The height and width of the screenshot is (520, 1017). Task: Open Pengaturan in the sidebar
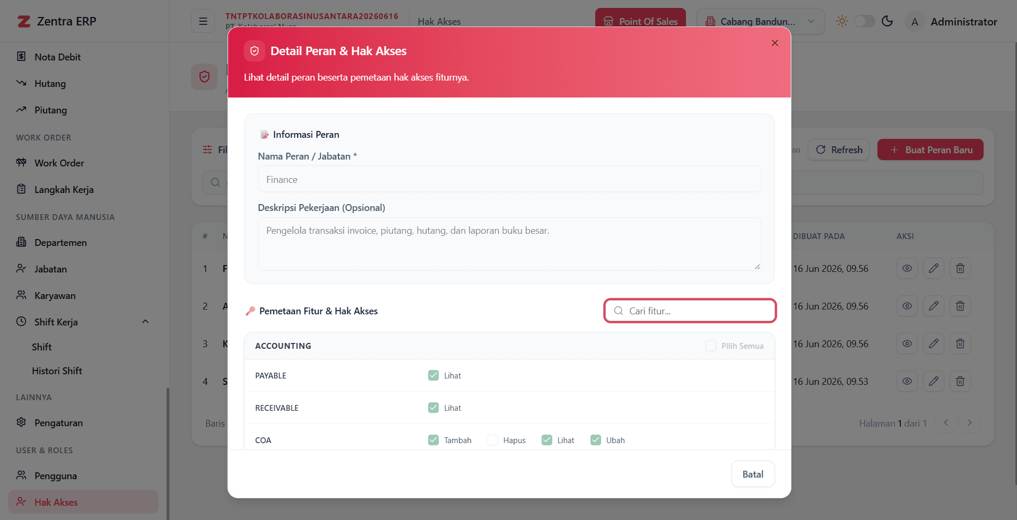[83, 422]
